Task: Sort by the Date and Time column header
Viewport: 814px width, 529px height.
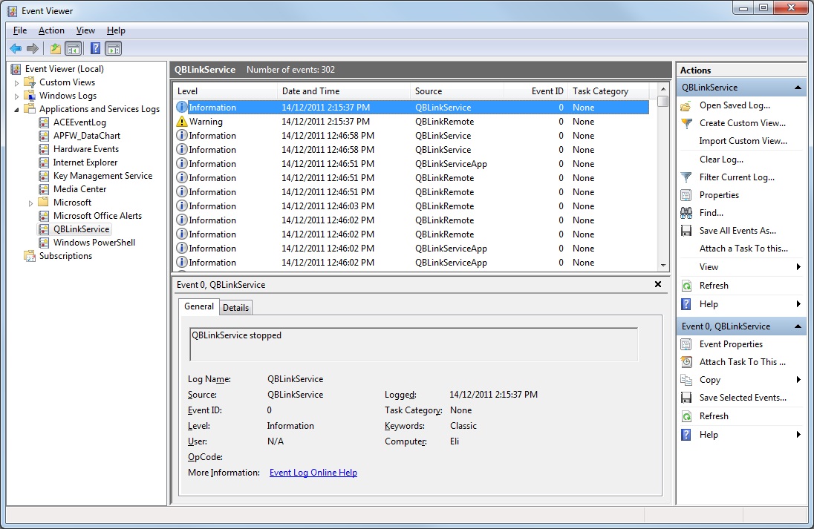Action: click(344, 91)
